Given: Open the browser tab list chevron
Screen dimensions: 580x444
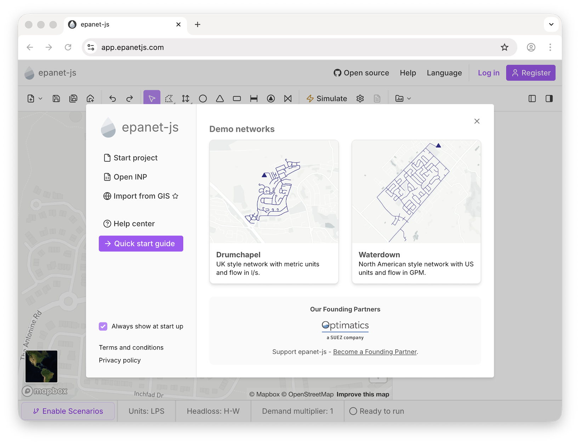Looking at the screenshot, I should pos(551,24).
